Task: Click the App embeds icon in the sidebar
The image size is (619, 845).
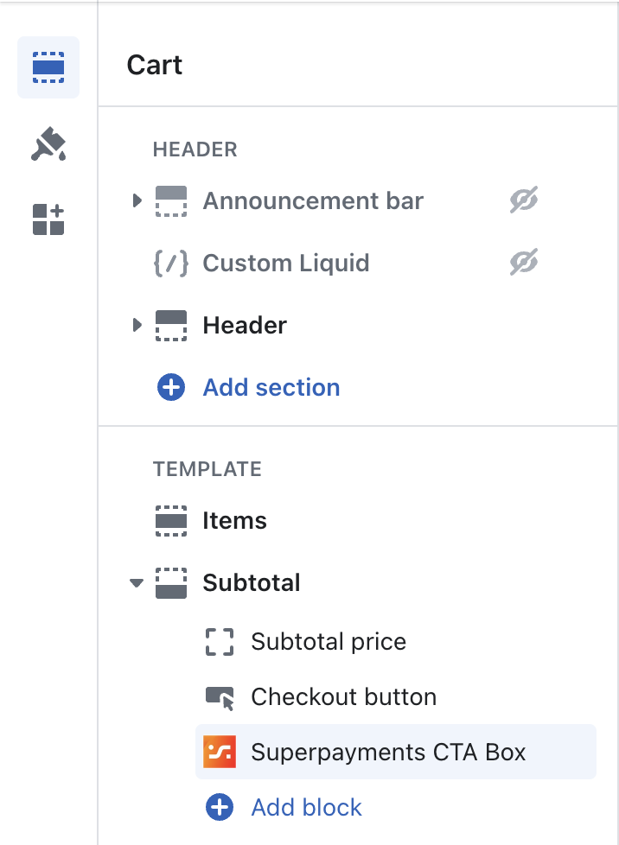Action: (x=48, y=219)
